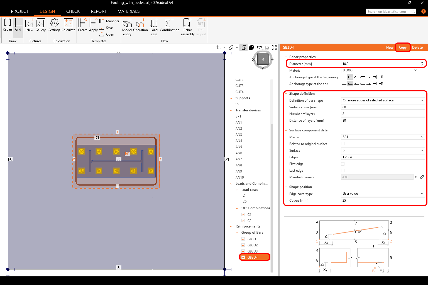Switch to the CHECK tab

pyautogui.click(x=73, y=11)
